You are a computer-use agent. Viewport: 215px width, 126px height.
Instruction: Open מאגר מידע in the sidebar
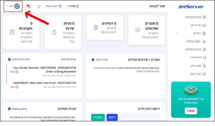coord(196,66)
